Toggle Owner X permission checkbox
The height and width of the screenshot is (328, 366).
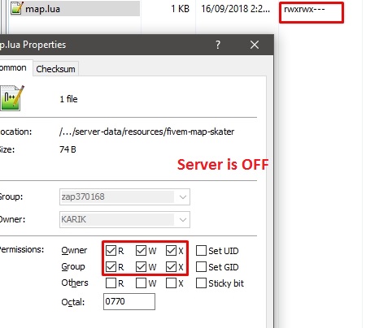pyautogui.click(x=171, y=251)
